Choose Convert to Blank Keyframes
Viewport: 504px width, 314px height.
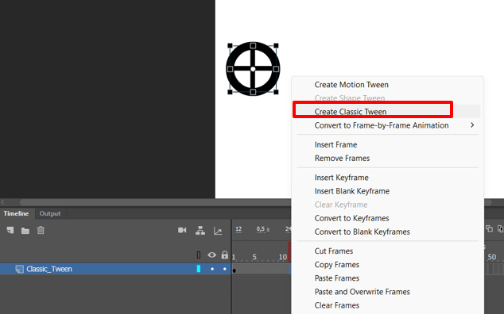(362, 232)
